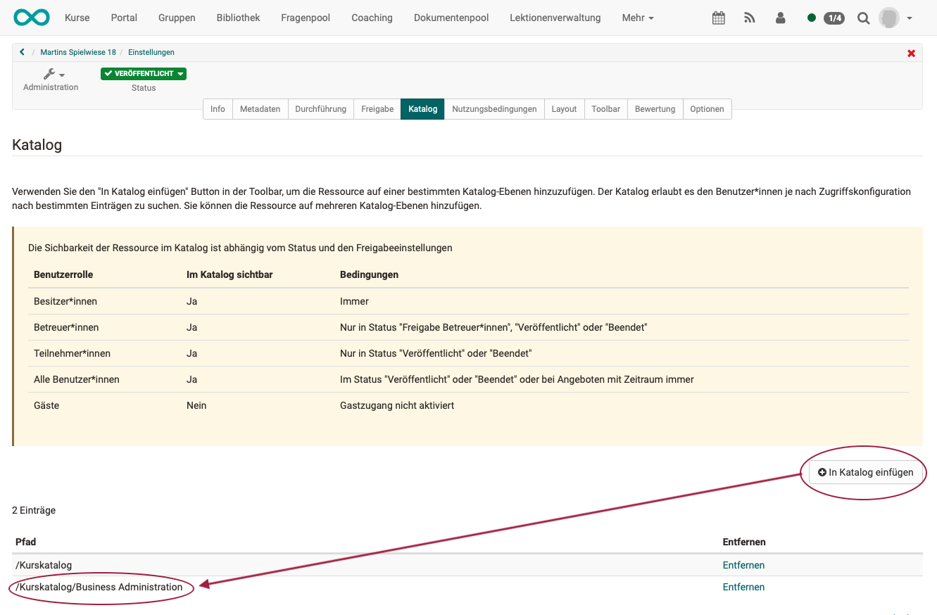Open the calendar icon in top bar
The width and height of the screenshot is (937, 615).
point(718,18)
